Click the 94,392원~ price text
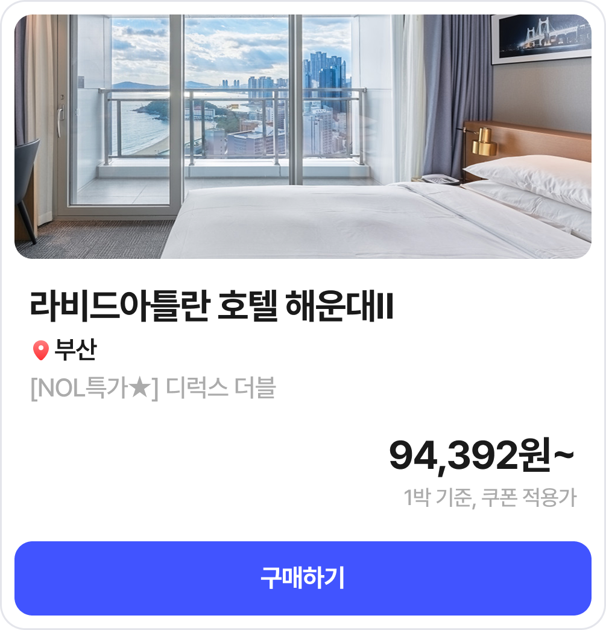The image size is (606, 630). (x=482, y=455)
